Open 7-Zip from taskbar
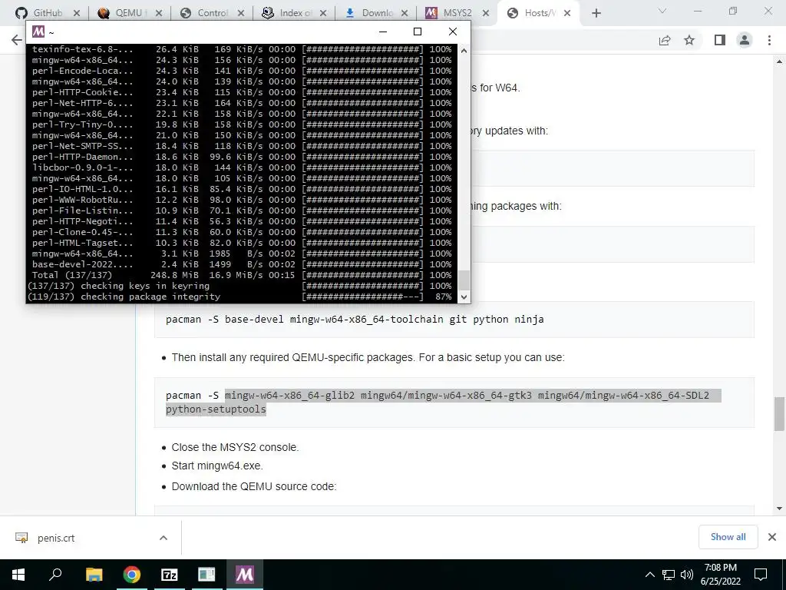 [170, 575]
